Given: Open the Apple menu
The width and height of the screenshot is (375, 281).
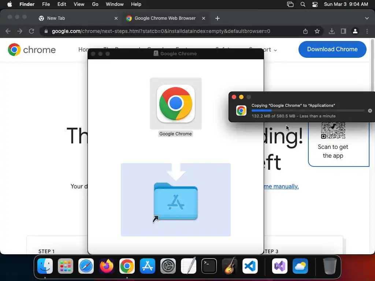Looking at the screenshot, I should (x=10, y=4).
